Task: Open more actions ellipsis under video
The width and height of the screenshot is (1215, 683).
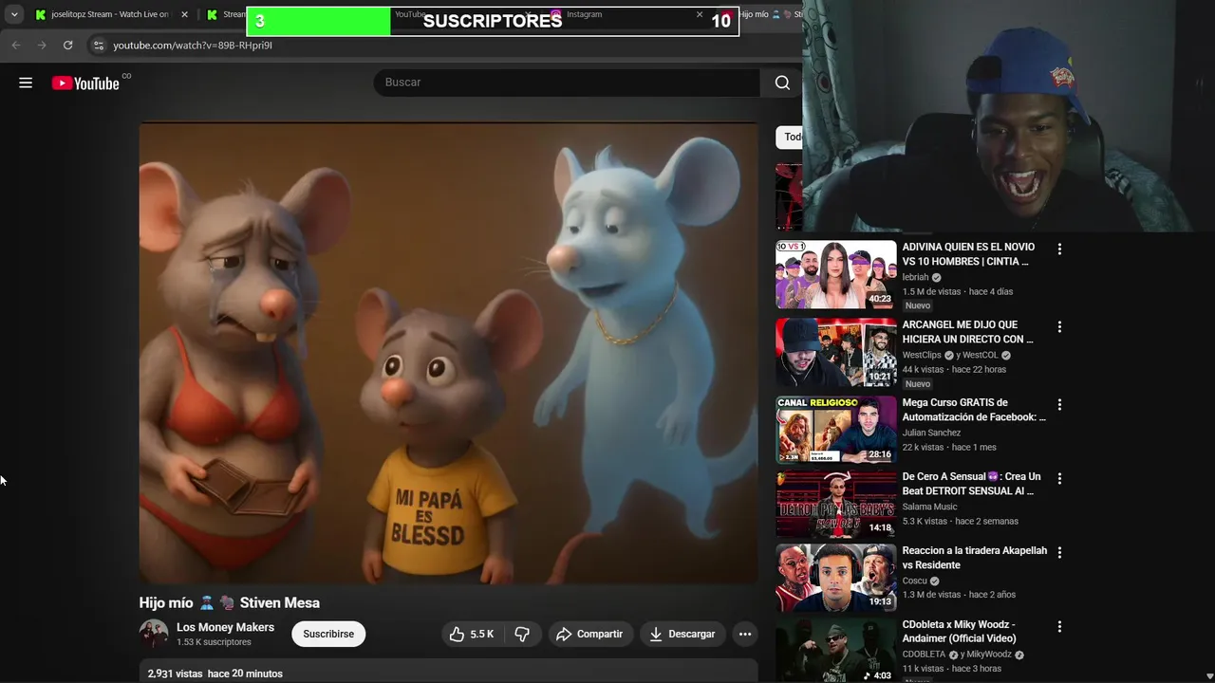Action: [x=745, y=634]
